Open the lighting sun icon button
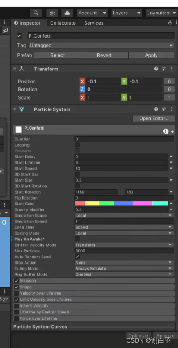This screenshot has height=348, width=178. pyautogui.click(x=52, y=13)
